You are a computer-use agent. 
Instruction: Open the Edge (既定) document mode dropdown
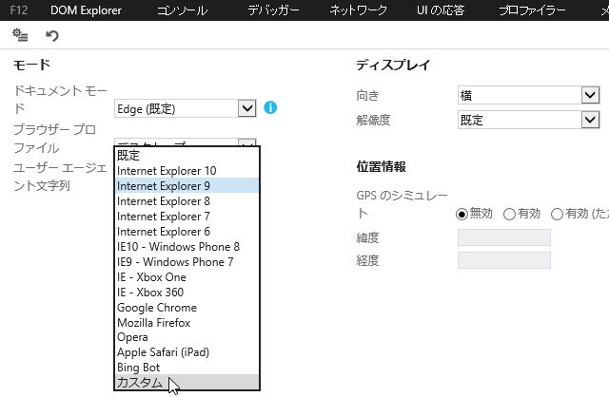click(x=186, y=108)
